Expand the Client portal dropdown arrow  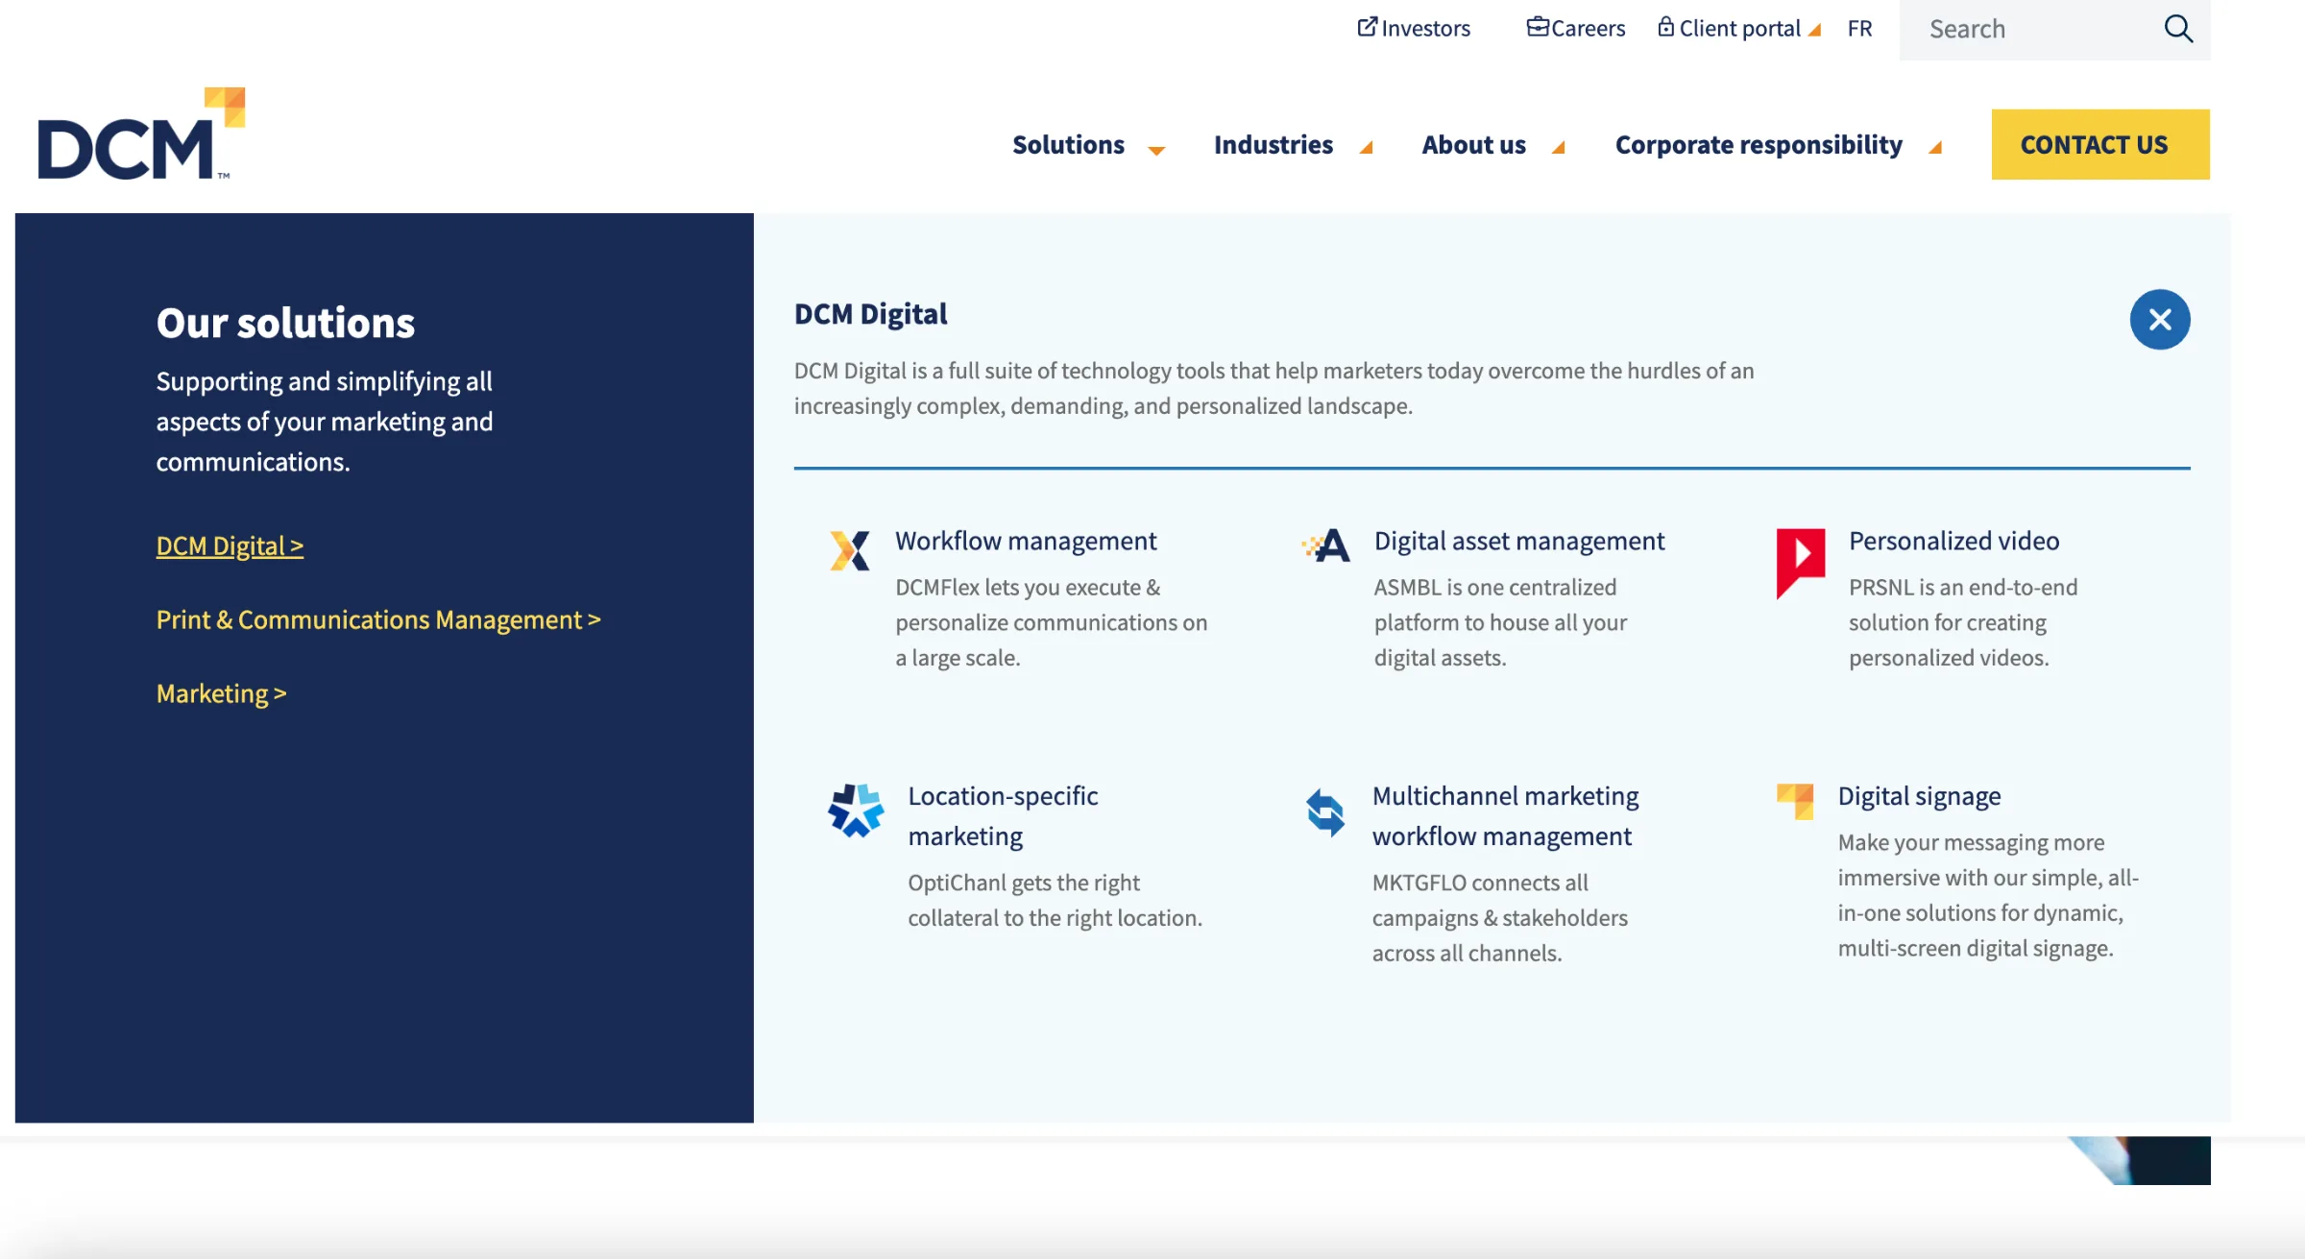click(1814, 30)
